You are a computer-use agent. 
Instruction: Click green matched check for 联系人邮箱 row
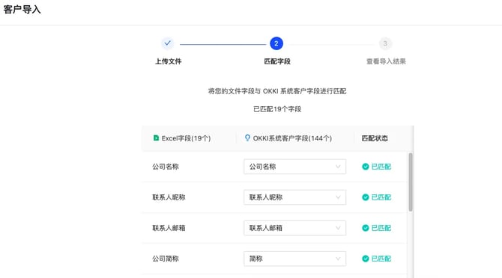(366, 228)
